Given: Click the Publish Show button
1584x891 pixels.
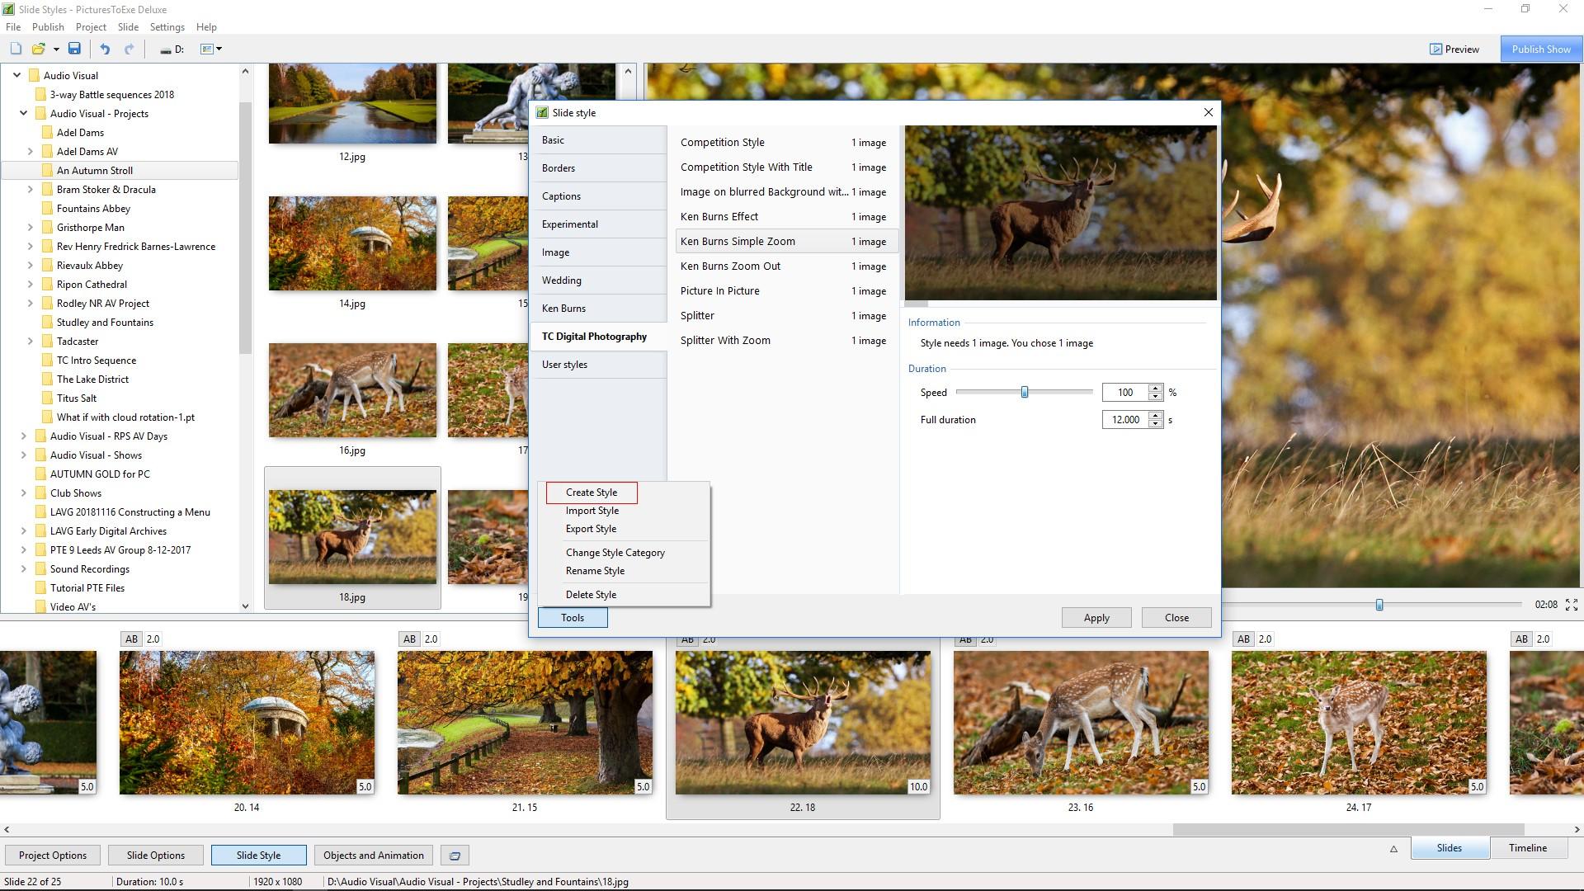Looking at the screenshot, I should (x=1540, y=49).
